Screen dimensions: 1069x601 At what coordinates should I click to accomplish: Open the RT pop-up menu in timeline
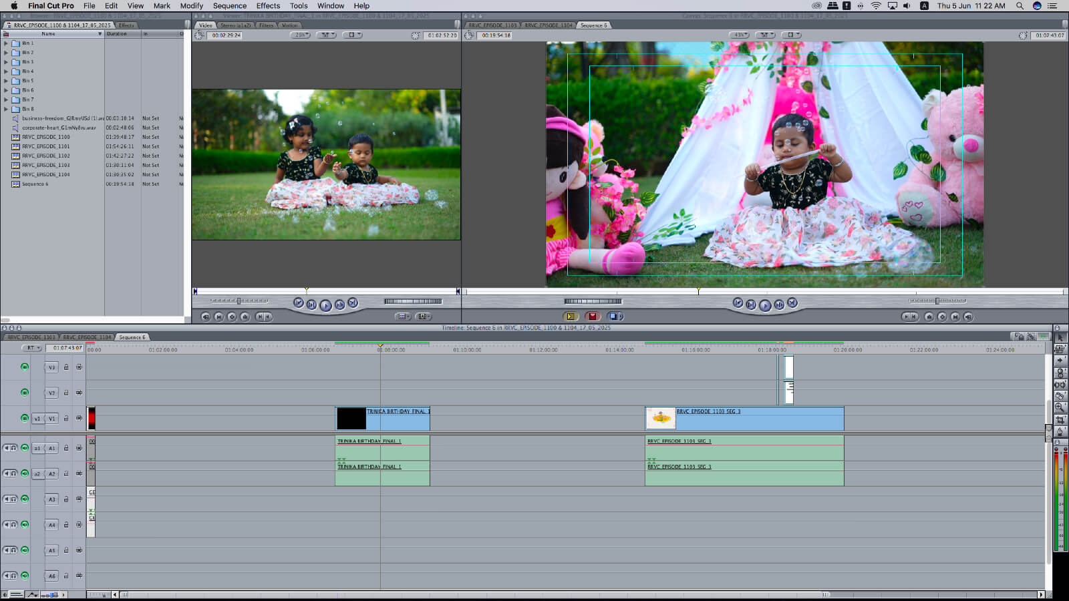click(31, 348)
